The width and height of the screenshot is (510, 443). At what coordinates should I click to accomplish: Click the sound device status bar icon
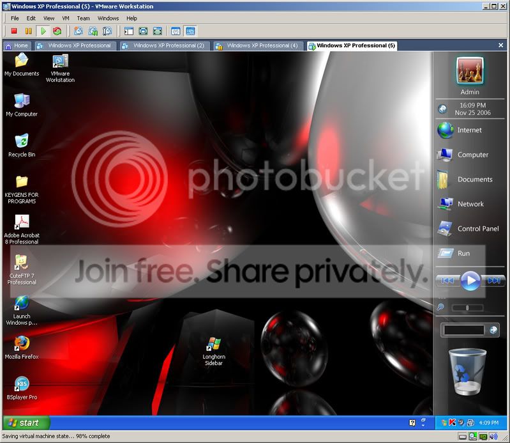(x=493, y=437)
